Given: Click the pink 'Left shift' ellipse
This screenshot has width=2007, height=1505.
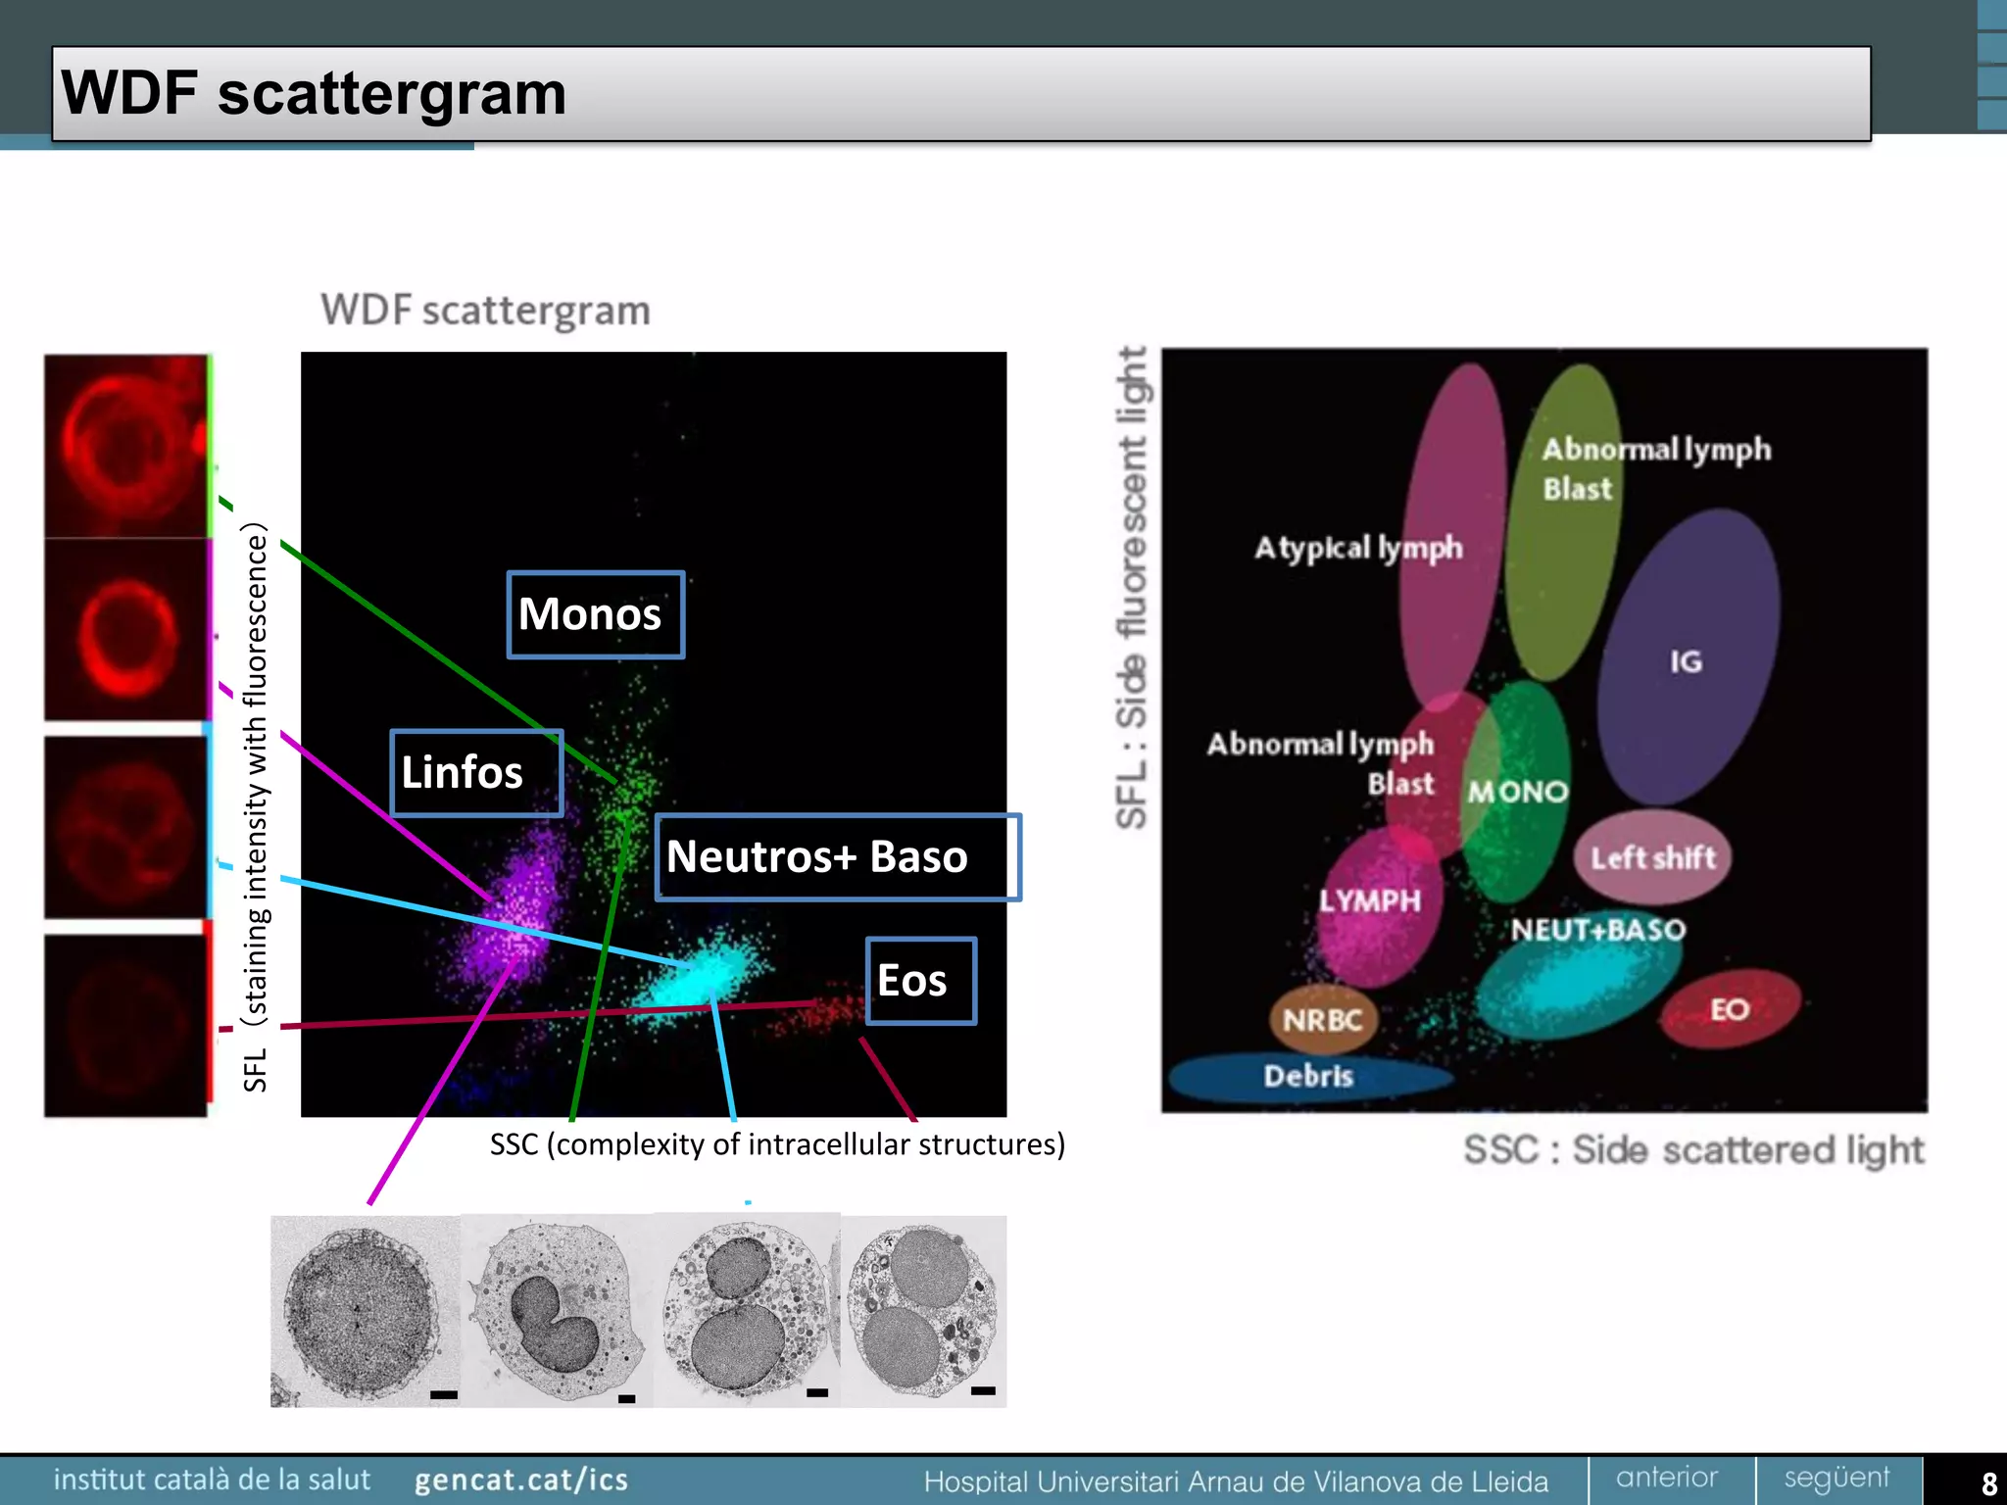Looking at the screenshot, I should coord(1652,857).
